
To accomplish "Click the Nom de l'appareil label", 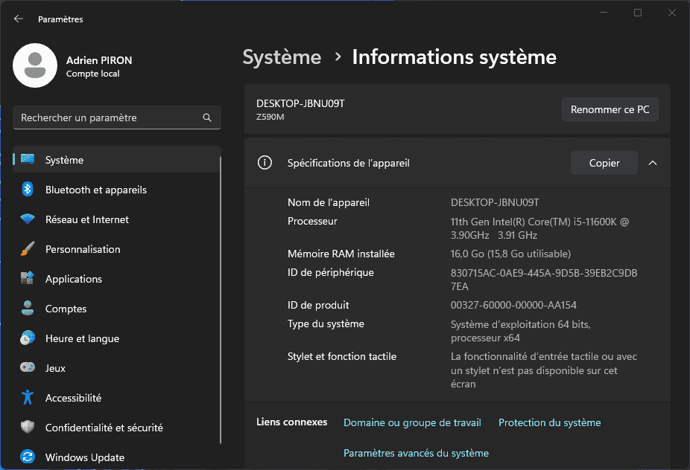I will click(x=329, y=202).
